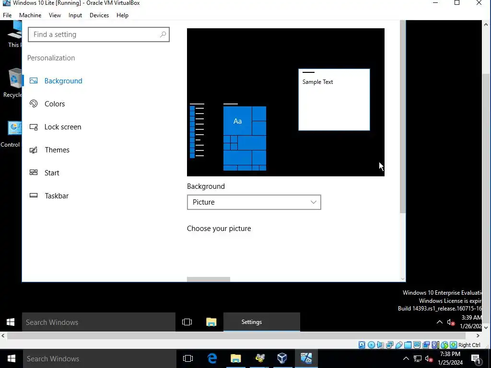Click the Sample Text window in background preview

click(x=334, y=100)
